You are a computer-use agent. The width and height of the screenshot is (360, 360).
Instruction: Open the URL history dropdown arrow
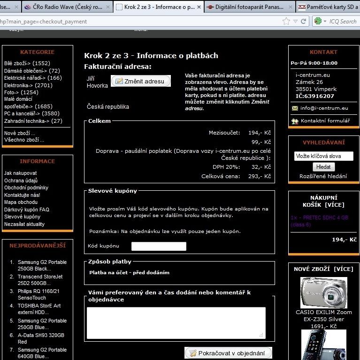click(295, 21)
